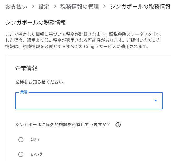Viewport: 171px width, 161px height.
Task: Click the いいえ option label text
Action: (x=37, y=154)
